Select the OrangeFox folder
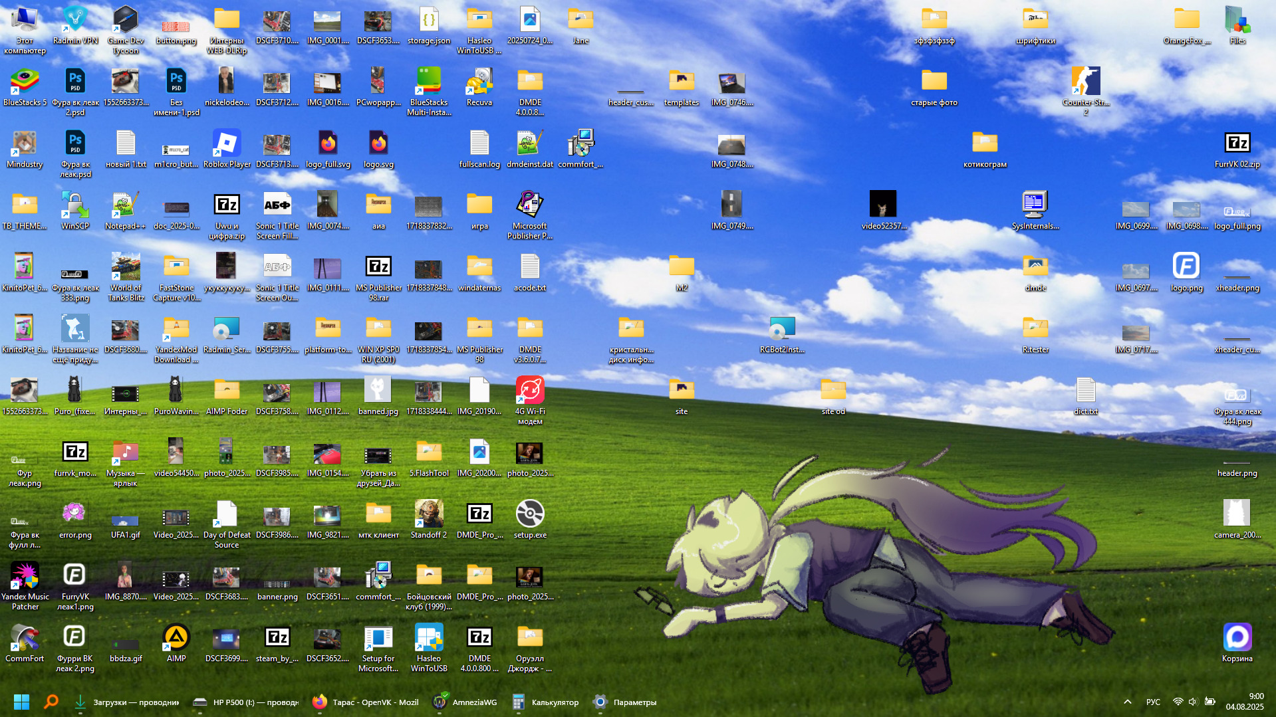Viewport: 1276px width, 717px height. click(x=1187, y=25)
